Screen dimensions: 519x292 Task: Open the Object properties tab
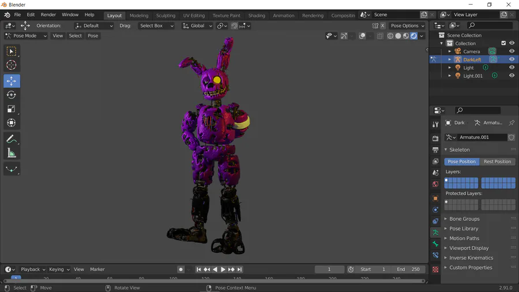point(435,199)
